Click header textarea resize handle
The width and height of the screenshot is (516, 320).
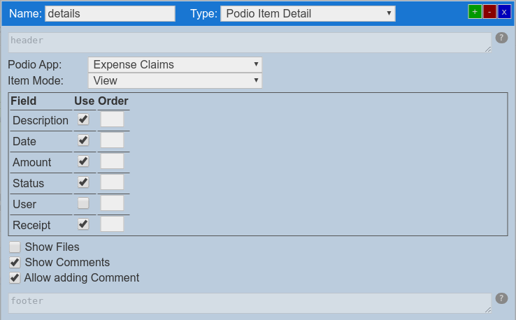pyautogui.click(x=488, y=50)
